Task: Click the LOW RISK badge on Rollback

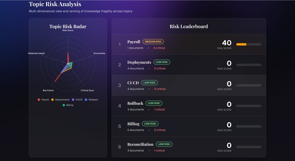Action: [154, 103]
